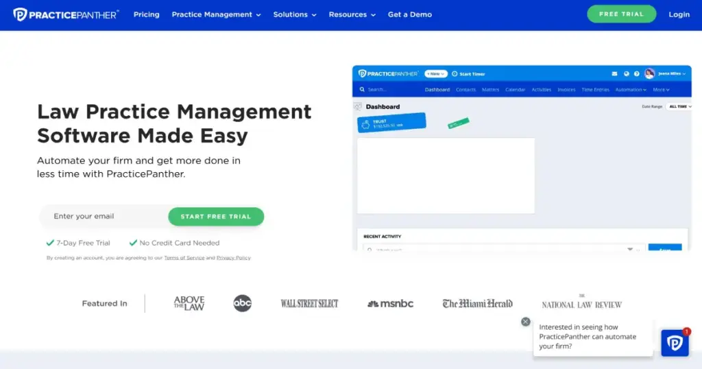This screenshot has height=369, width=702.
Task: Click the abc network logo
Action: [x=242, y=303]
